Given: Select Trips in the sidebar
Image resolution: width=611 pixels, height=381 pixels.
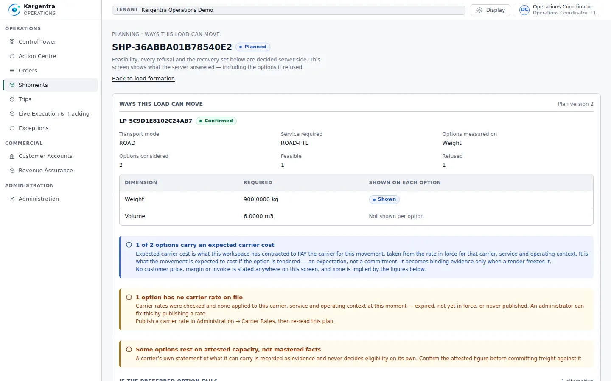Looking at the screenshot, I should point(50,99).
